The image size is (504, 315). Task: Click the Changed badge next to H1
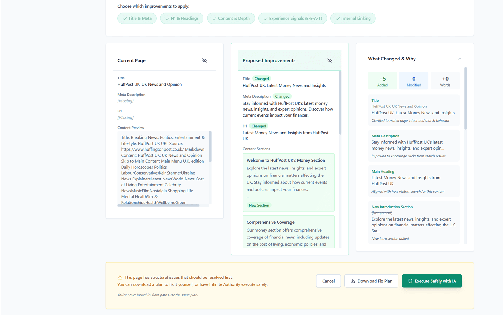coord(259,126)
